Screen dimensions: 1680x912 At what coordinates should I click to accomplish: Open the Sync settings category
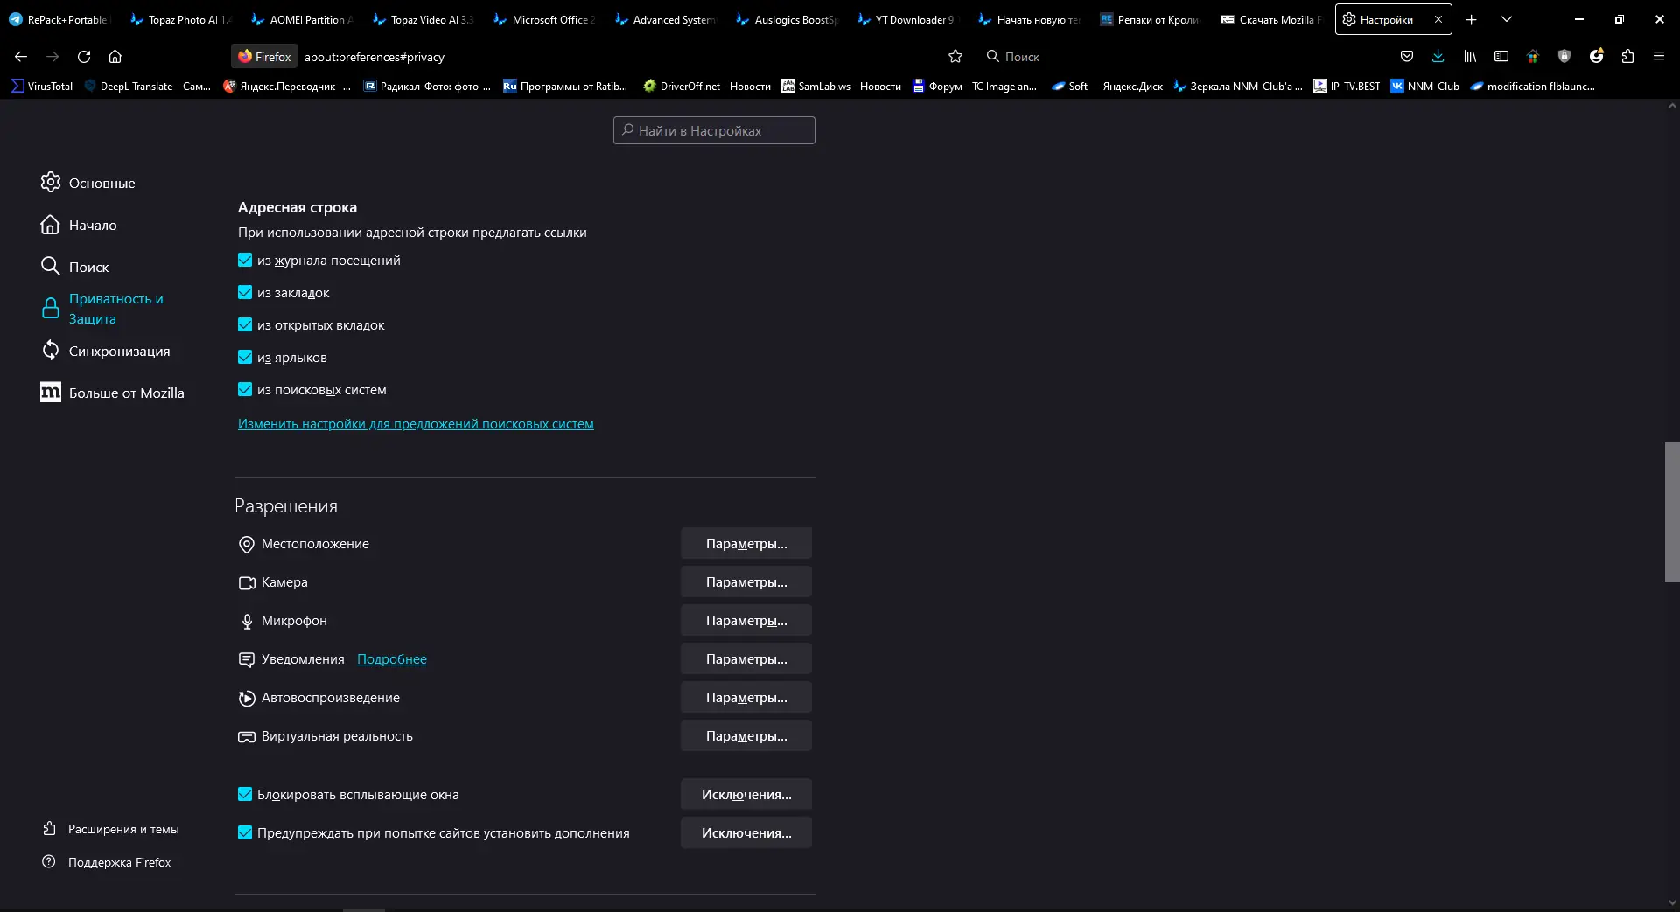(119, 352)
